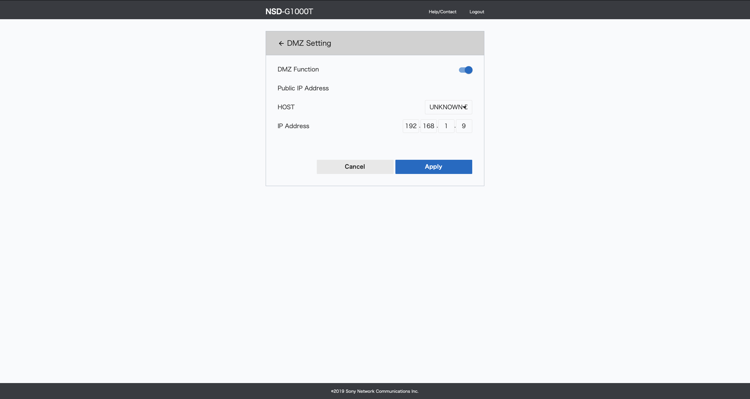Screen dimensions: 750x399
Task: Open the UNKNOWN host dropdown
Action: 448,107
